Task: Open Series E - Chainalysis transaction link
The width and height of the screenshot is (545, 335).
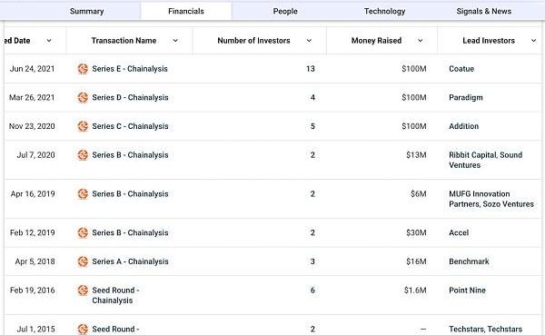Action: pyautogui.click(x=130, y=69)
